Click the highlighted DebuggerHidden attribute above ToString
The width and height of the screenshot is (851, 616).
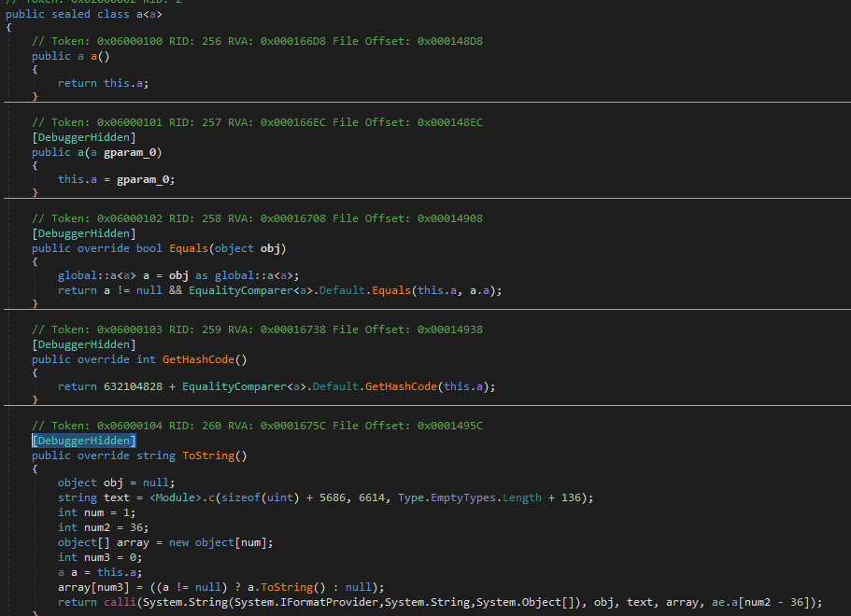pyautogui.click(x=83, y=441)
